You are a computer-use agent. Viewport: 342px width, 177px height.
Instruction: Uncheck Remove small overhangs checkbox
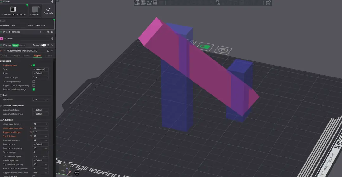(34, 89)
